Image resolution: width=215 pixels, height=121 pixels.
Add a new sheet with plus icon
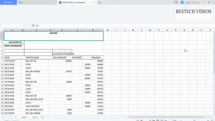click(x=42, y=117)
